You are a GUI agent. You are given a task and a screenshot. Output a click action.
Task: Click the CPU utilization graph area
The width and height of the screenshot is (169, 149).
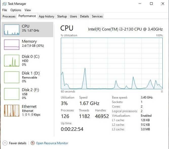112,63
